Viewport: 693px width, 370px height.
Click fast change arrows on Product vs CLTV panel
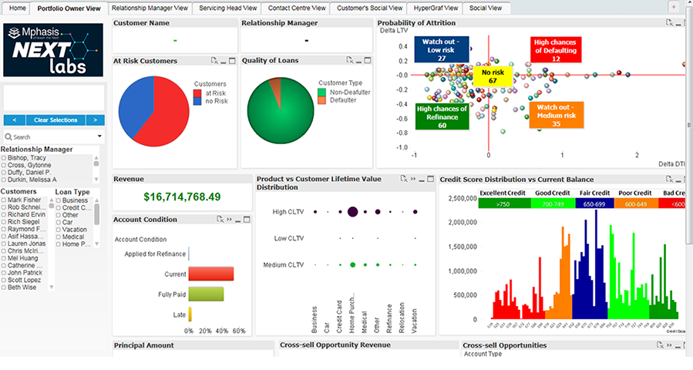point(413,179)
